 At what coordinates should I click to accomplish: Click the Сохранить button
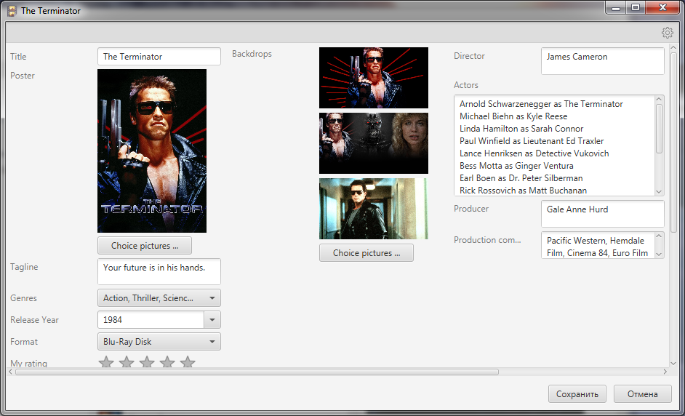click(x=577, y=394)
